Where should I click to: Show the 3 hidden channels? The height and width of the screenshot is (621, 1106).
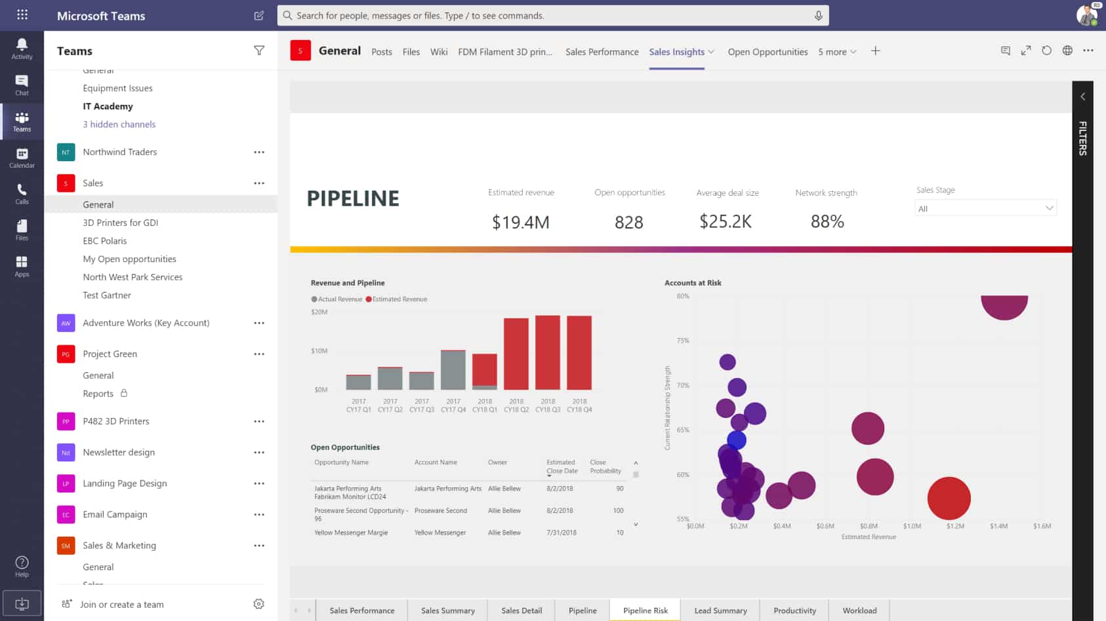pos(119,124)
